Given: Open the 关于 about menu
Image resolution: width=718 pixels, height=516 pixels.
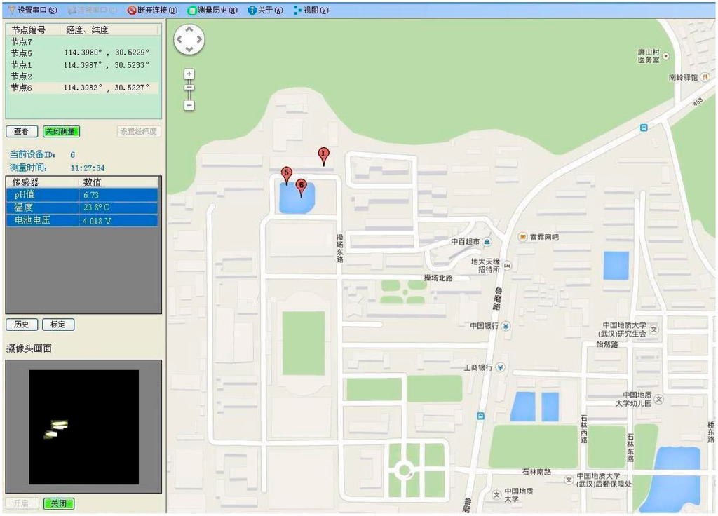Looking at the screenshot, I should pyautogui.click(x=266, y=11).
